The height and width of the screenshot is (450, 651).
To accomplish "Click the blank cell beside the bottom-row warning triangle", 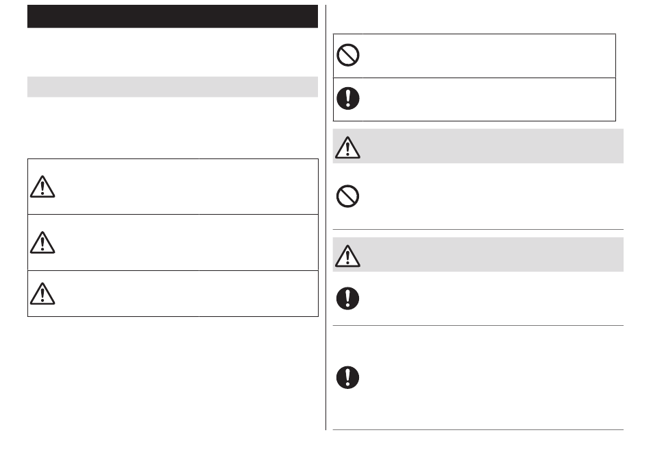I will [188, 294].
